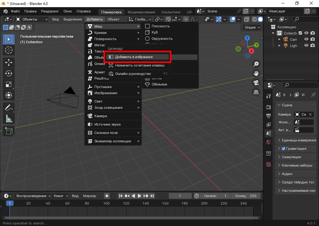
Task: Open the Playback (Воспроизведение) dropdown
Action: coord(33,196)
